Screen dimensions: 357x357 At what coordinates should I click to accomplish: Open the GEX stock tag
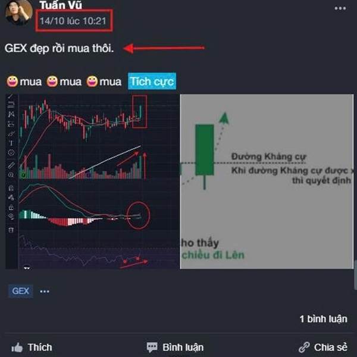pos(20,291)
